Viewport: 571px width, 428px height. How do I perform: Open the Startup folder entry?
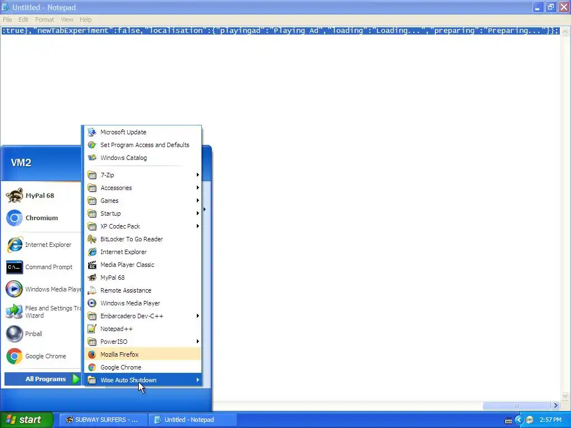[143, 213]
